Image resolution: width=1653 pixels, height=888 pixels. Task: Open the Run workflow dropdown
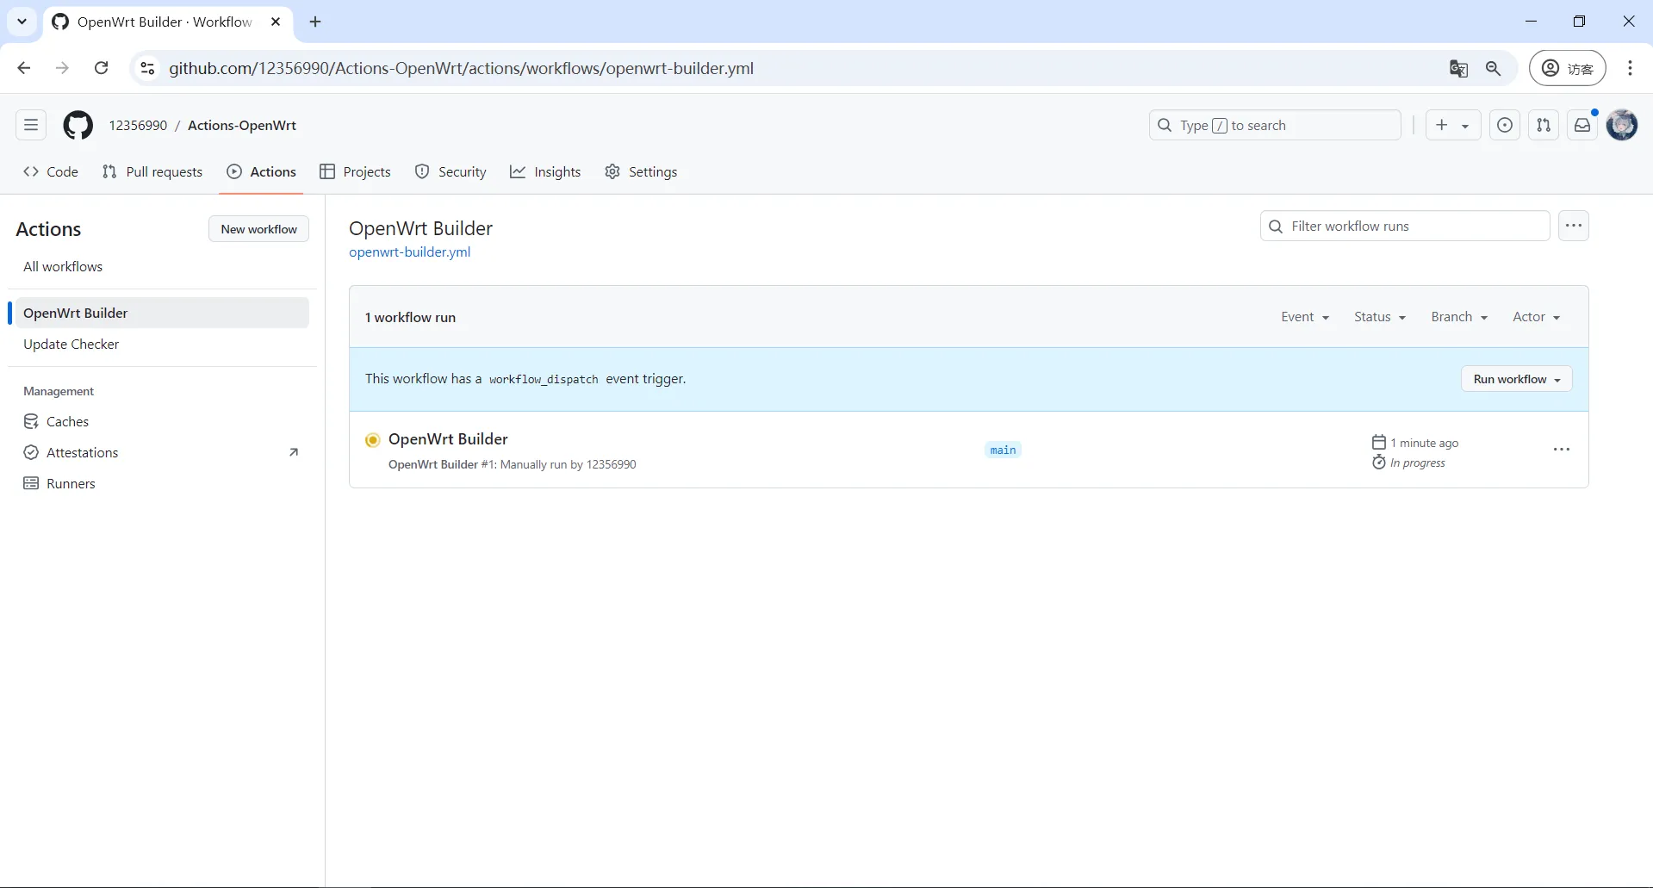1515,379
